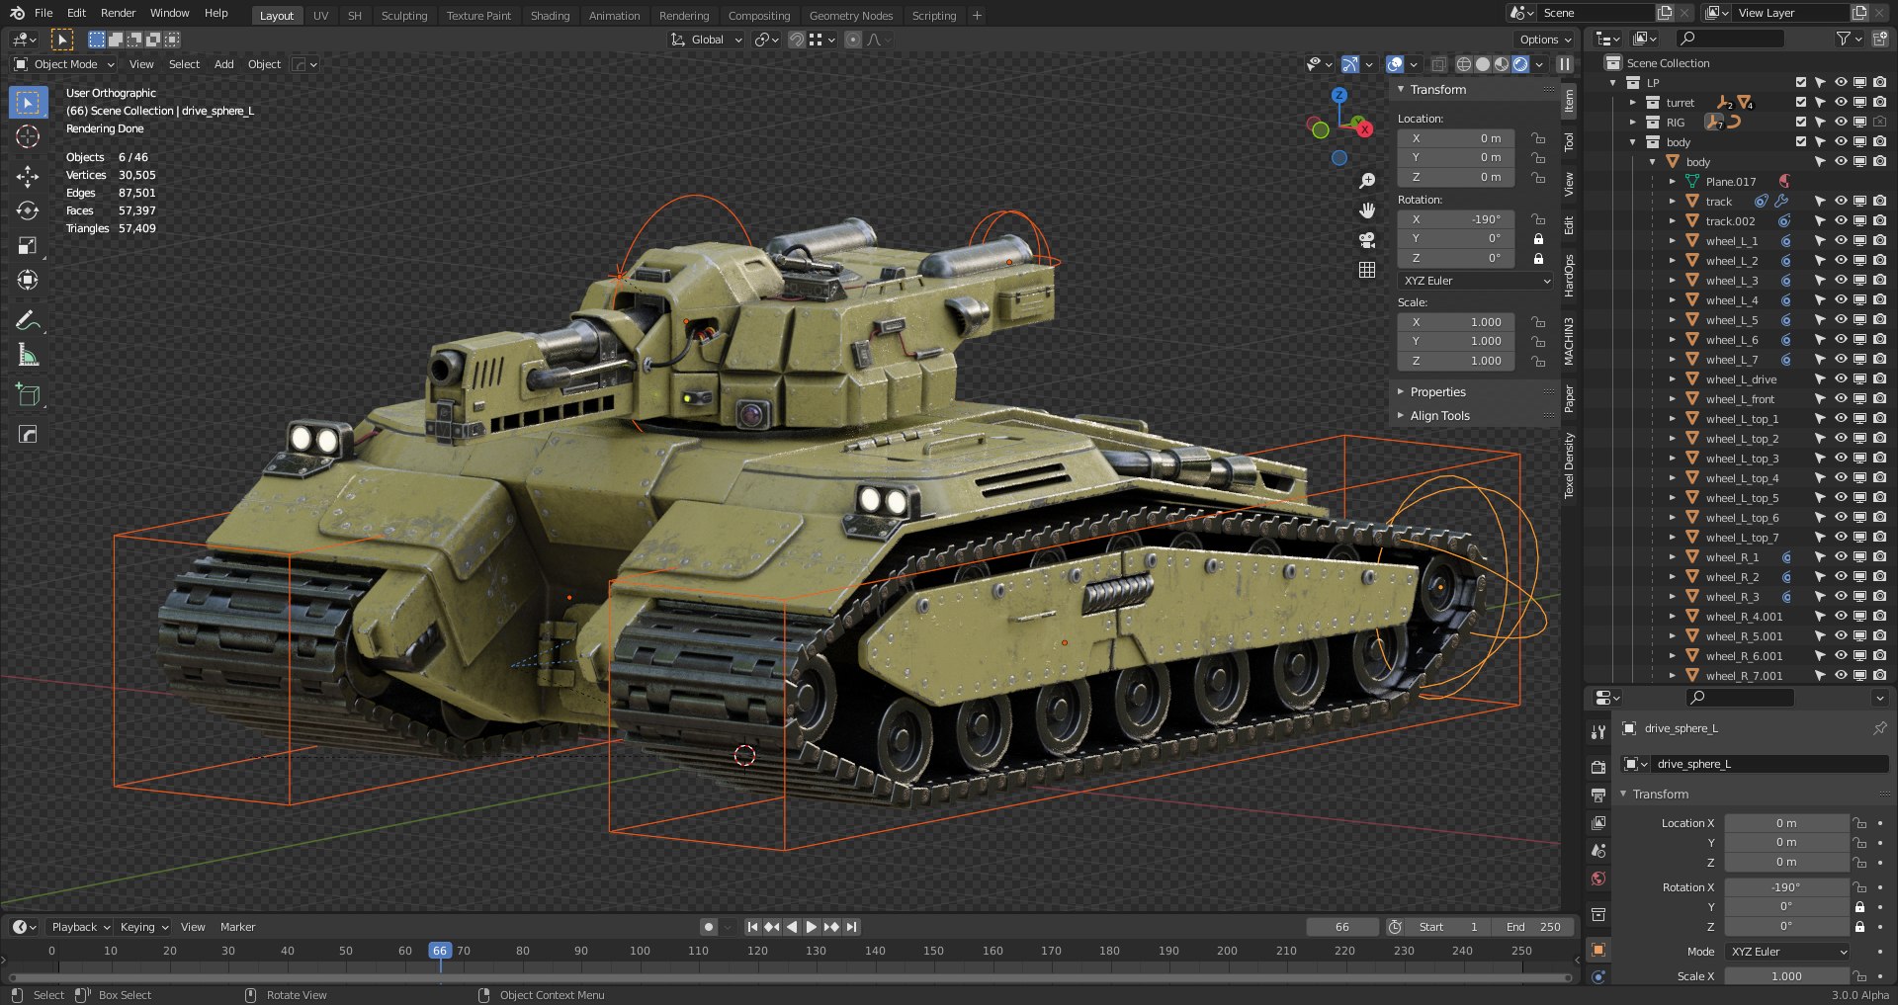Open the Object Mode dropdown
This screenshot has width=1898, height=1005.
coord(65,64)
